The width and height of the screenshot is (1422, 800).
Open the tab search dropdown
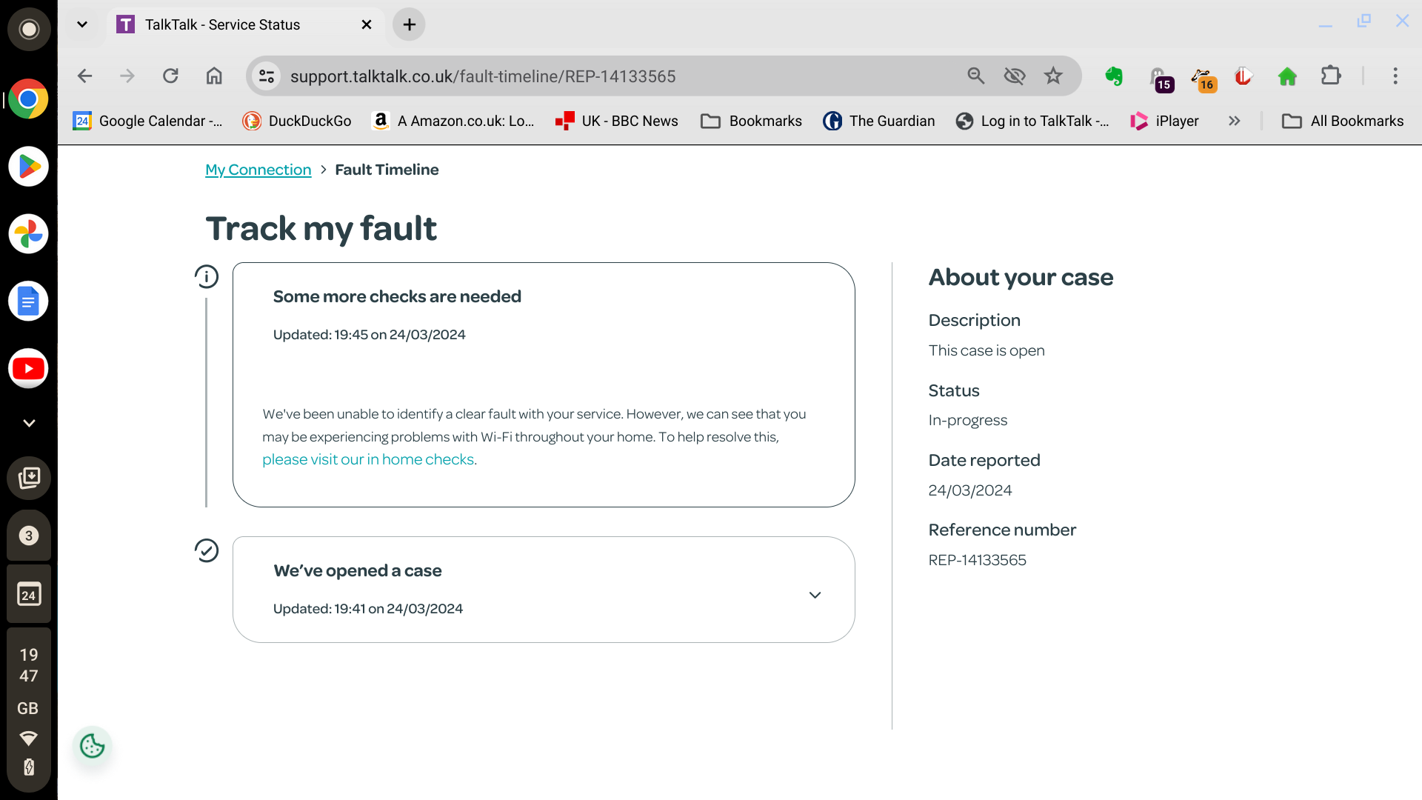(82, 24)
